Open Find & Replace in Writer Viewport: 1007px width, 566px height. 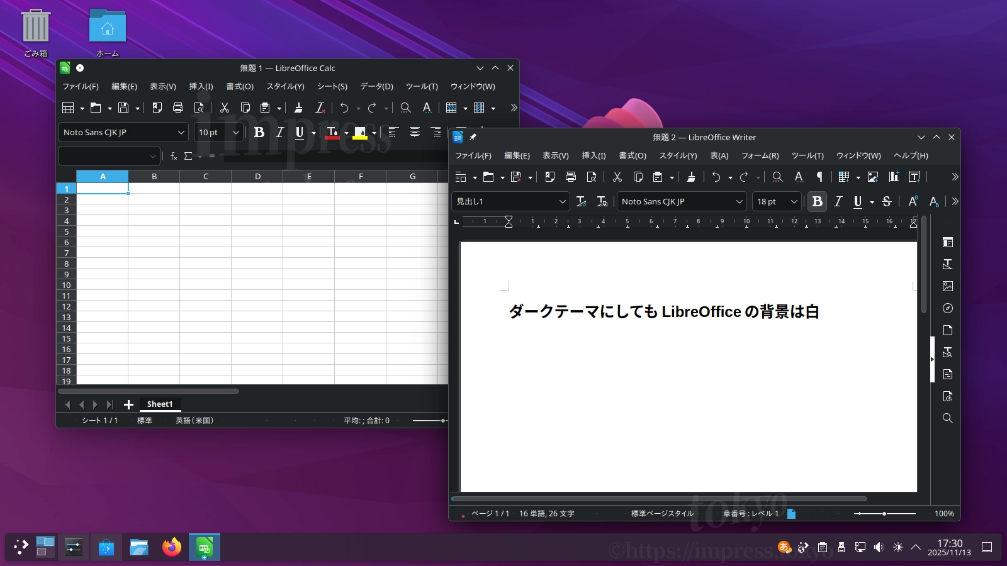(778, 177)
